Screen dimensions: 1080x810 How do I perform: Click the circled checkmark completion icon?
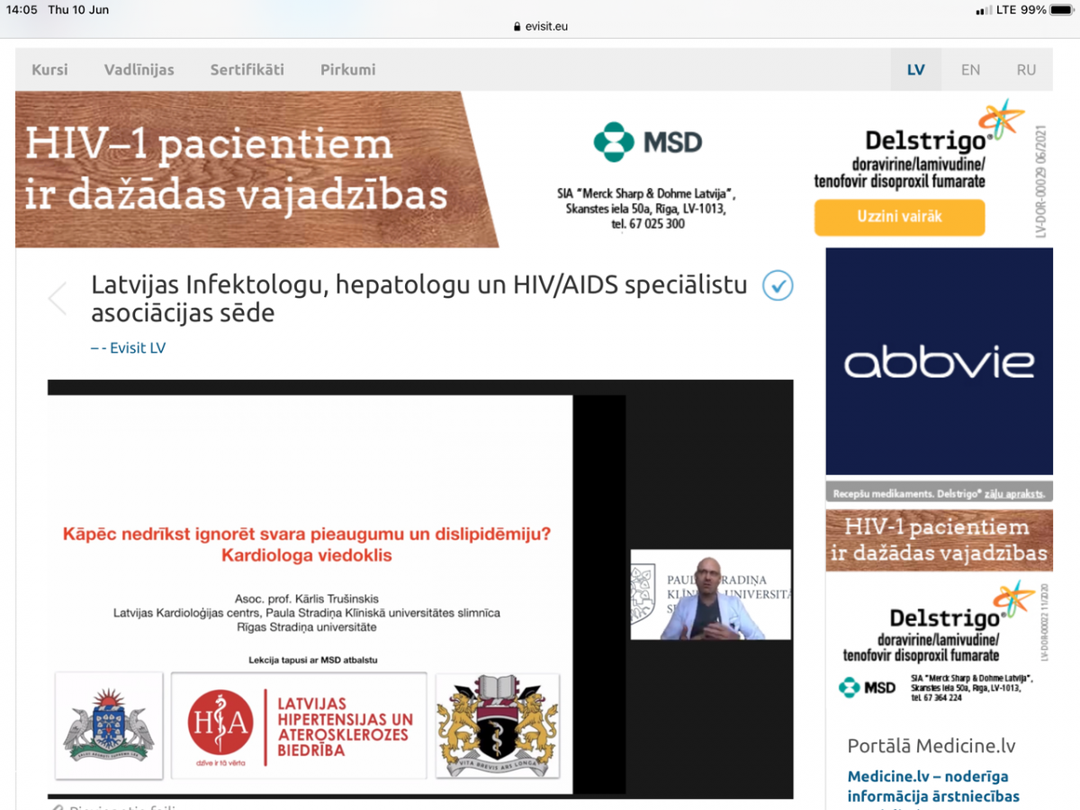pos(778,286)
